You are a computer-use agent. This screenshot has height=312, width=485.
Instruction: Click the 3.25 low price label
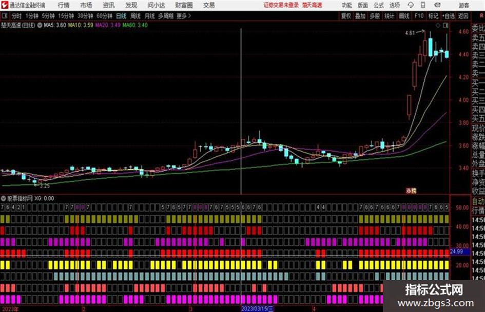click(45, 186)
